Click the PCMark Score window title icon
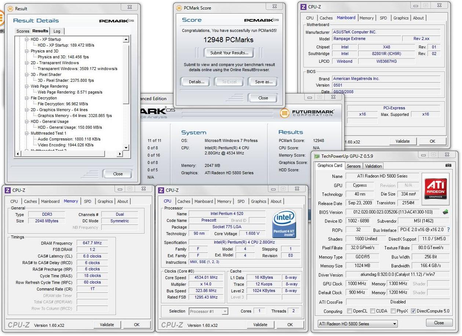Viewport: 462px width, 336px height. click(179, 8)
